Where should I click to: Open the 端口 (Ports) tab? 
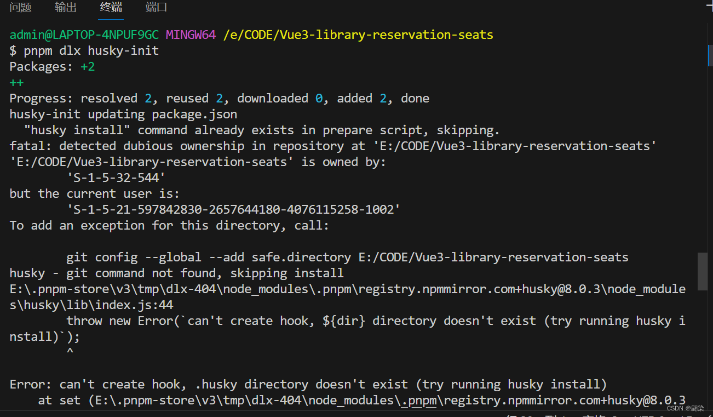[x=156, y=8]
